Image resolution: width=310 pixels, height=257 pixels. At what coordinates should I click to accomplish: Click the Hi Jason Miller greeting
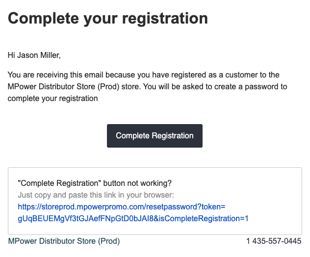click(34, 55)
